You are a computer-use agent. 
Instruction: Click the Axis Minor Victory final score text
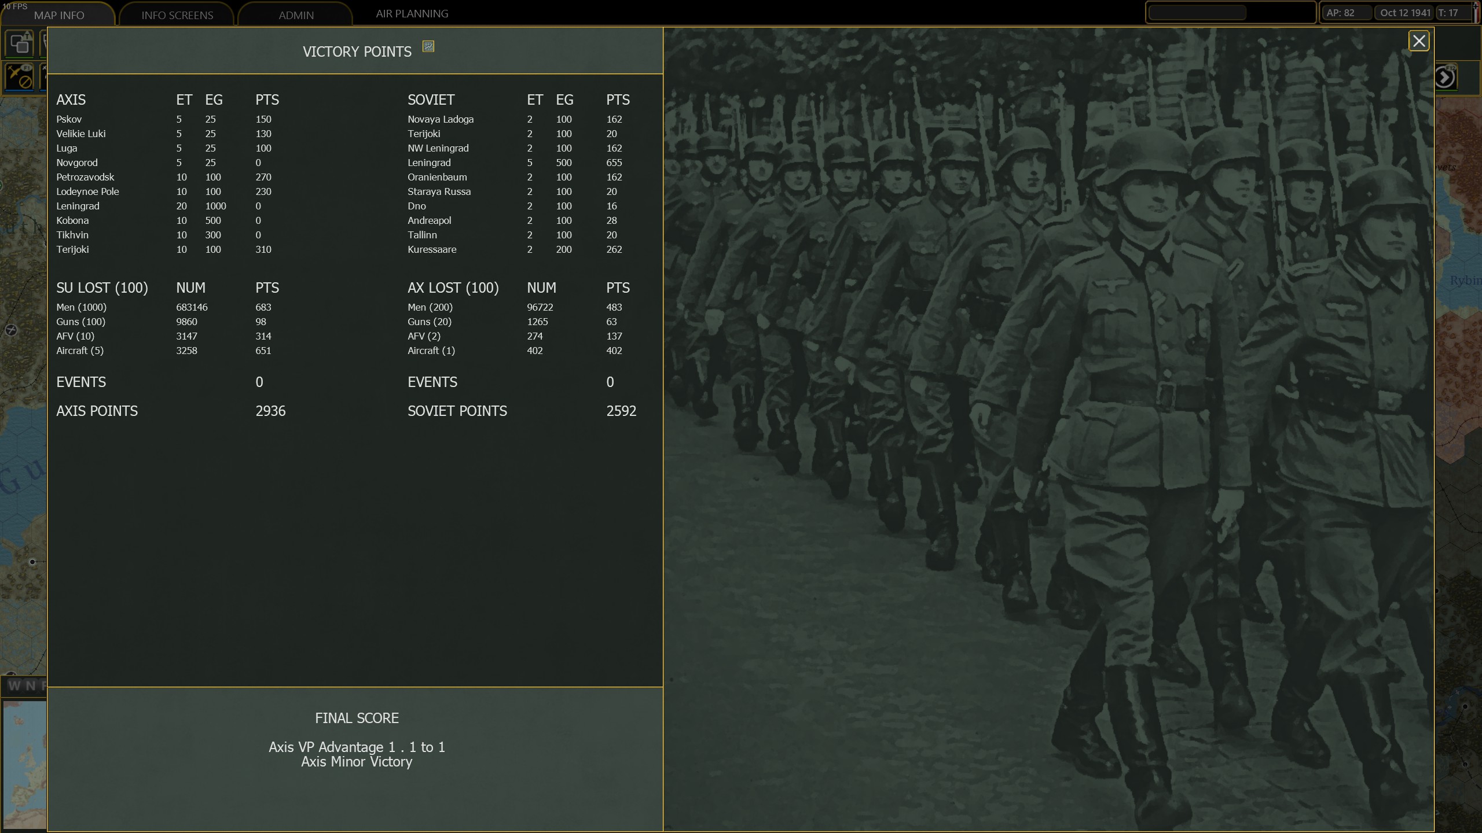tap(357, 762)
